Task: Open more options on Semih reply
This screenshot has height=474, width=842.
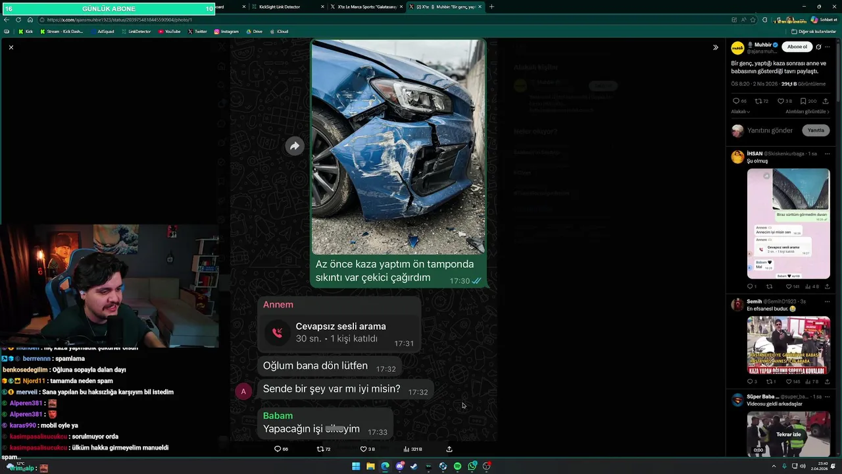Action: tap(828, 302)
